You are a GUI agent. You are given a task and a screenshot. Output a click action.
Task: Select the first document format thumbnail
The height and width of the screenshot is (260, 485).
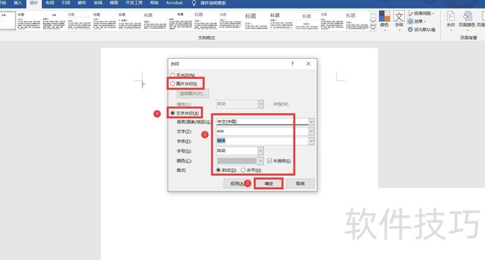pyautogui.click(x=7, y=21)
